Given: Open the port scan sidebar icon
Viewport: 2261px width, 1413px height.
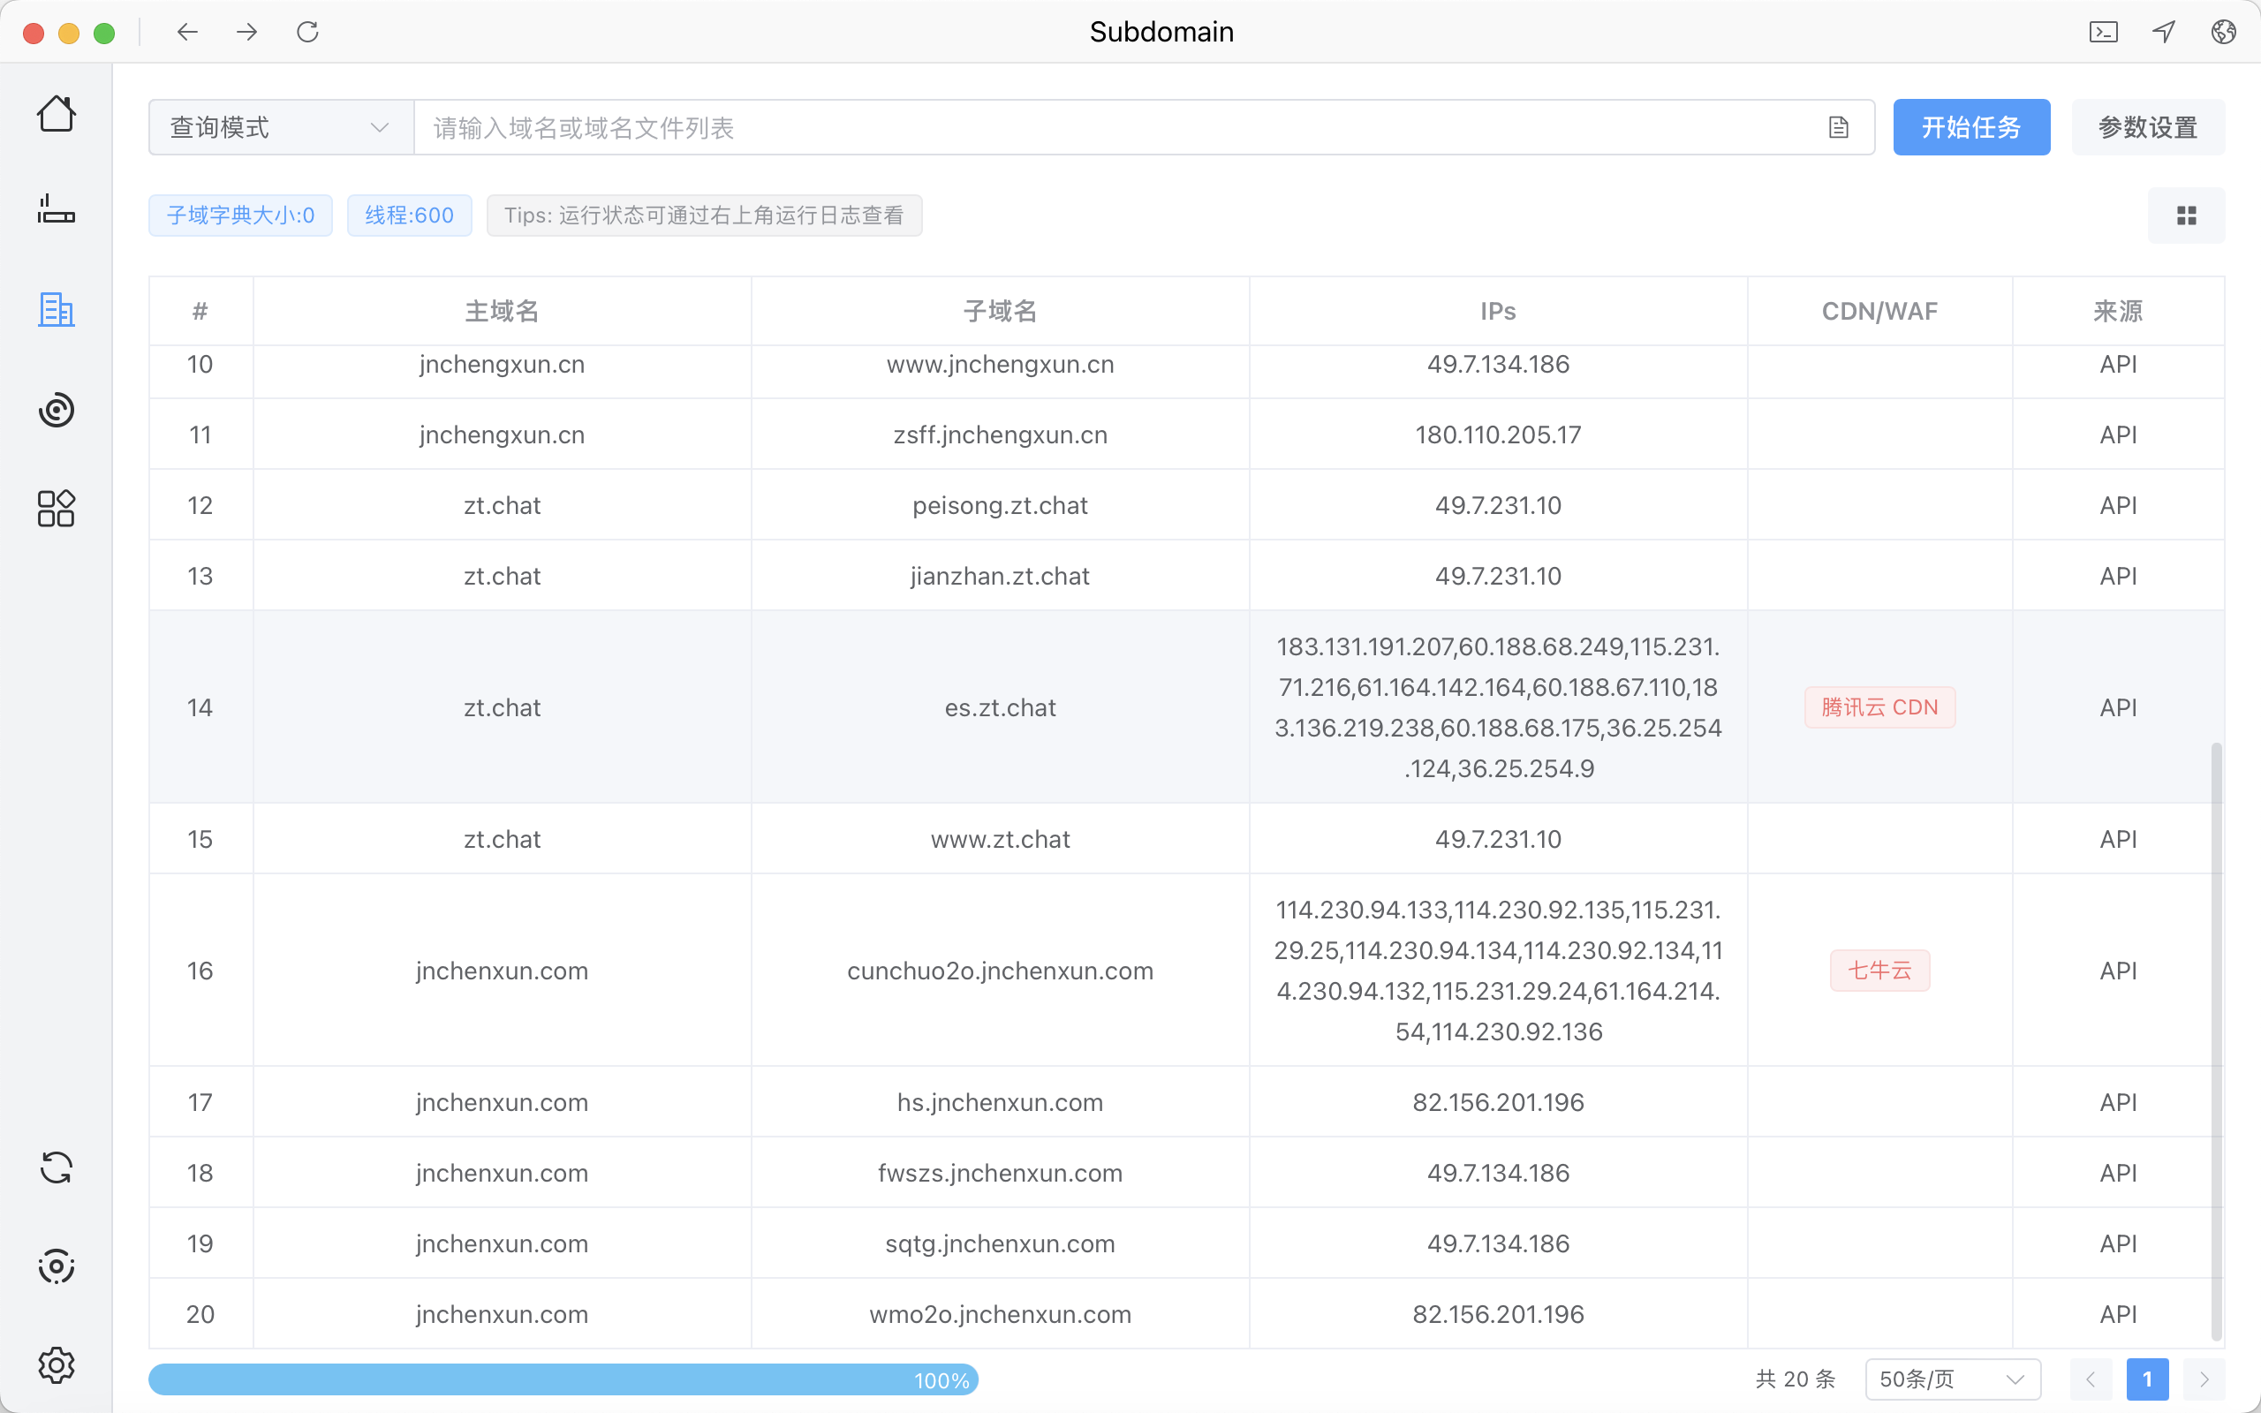Looking at the screenshot, I should 56,209.
